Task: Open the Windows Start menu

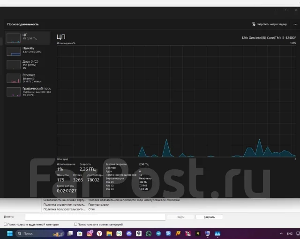Action: pos(10,233)
